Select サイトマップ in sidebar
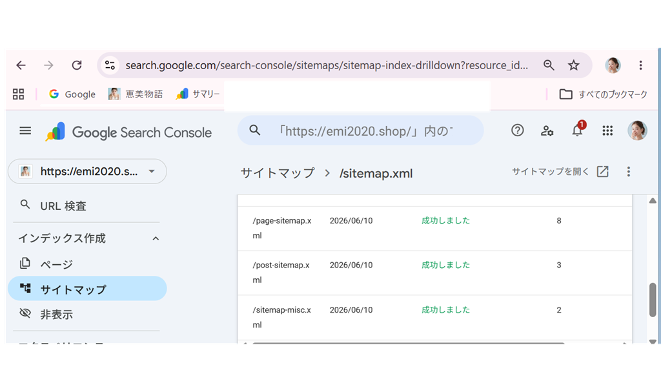Image resolution: width=661 pixels, height=374 pixels. (87, 289)
